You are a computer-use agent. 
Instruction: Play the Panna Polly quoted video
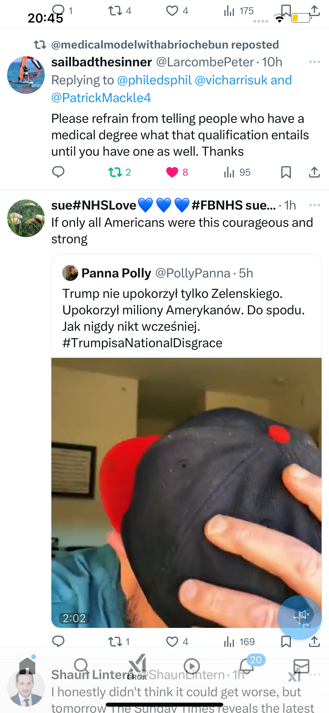186,493
